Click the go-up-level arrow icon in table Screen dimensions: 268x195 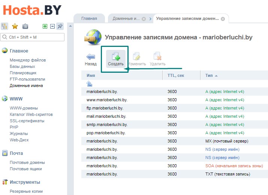(89, 84)
